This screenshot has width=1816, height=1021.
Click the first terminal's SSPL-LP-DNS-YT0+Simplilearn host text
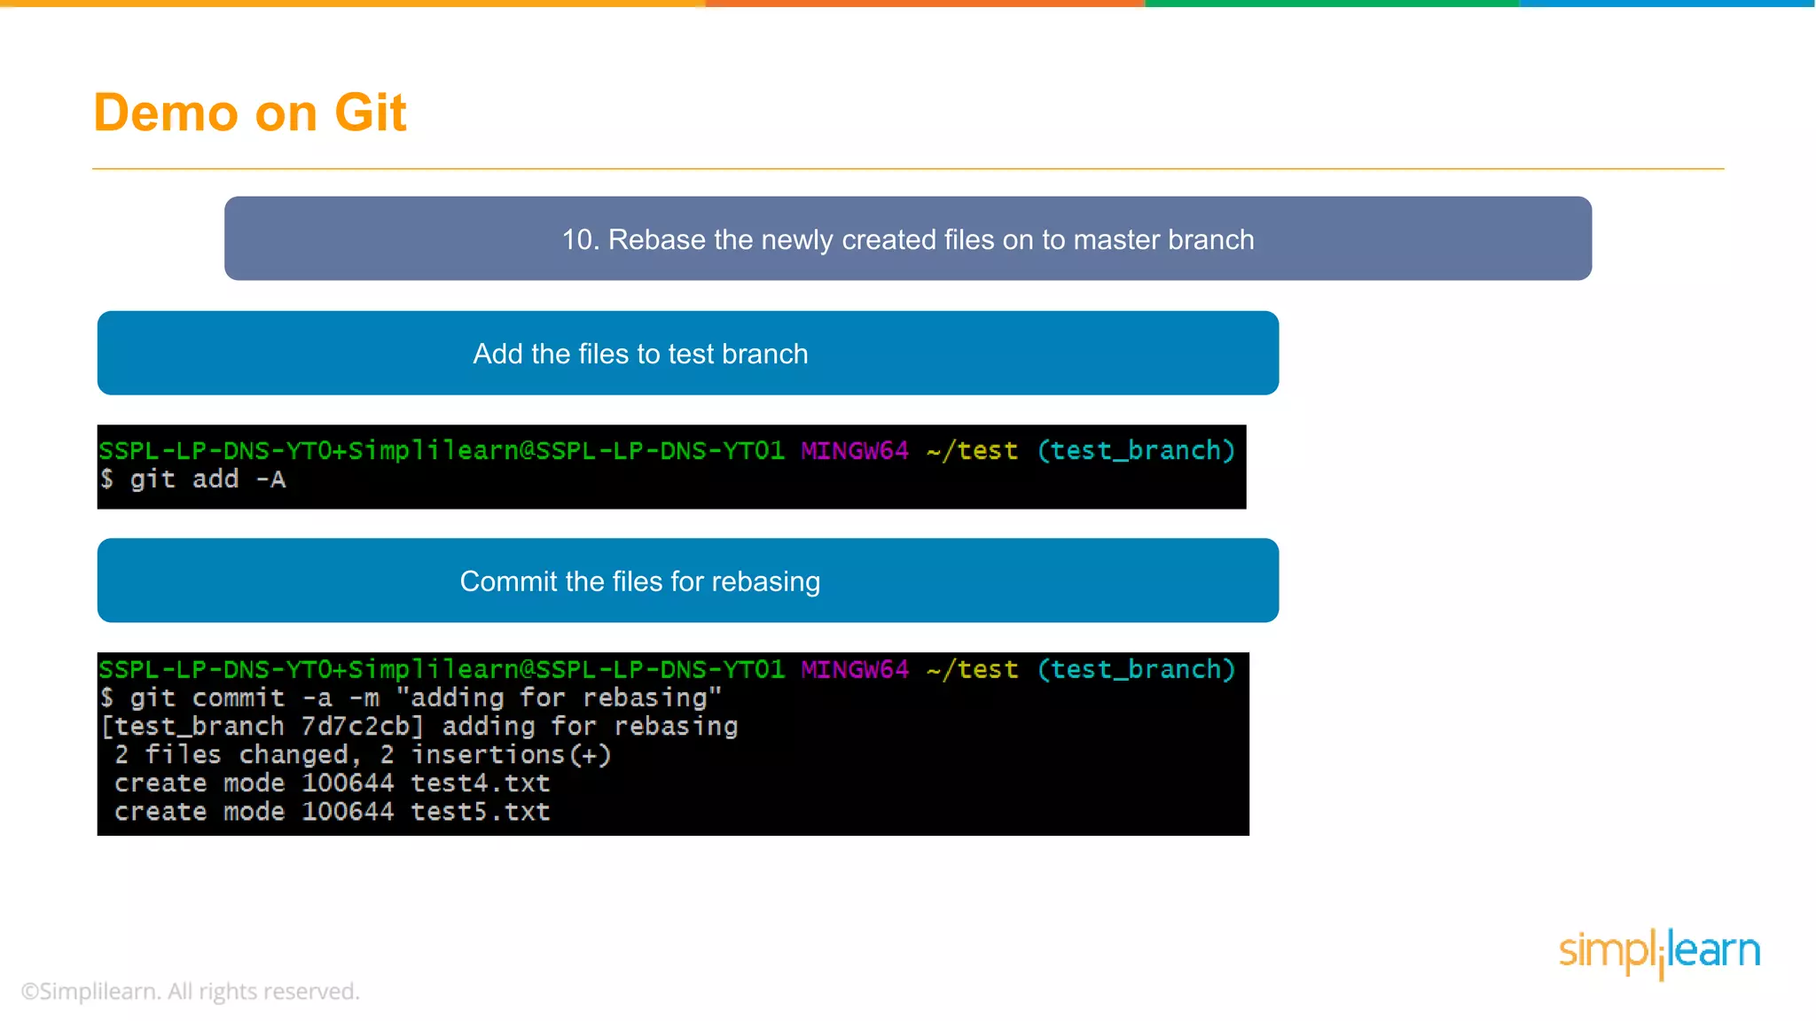click(x=442, y=450)
